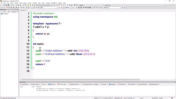The width and height of the screenshot is (176, 99).
Task: Click the 'Message' column header in log
Action: (x=38, y=87)
